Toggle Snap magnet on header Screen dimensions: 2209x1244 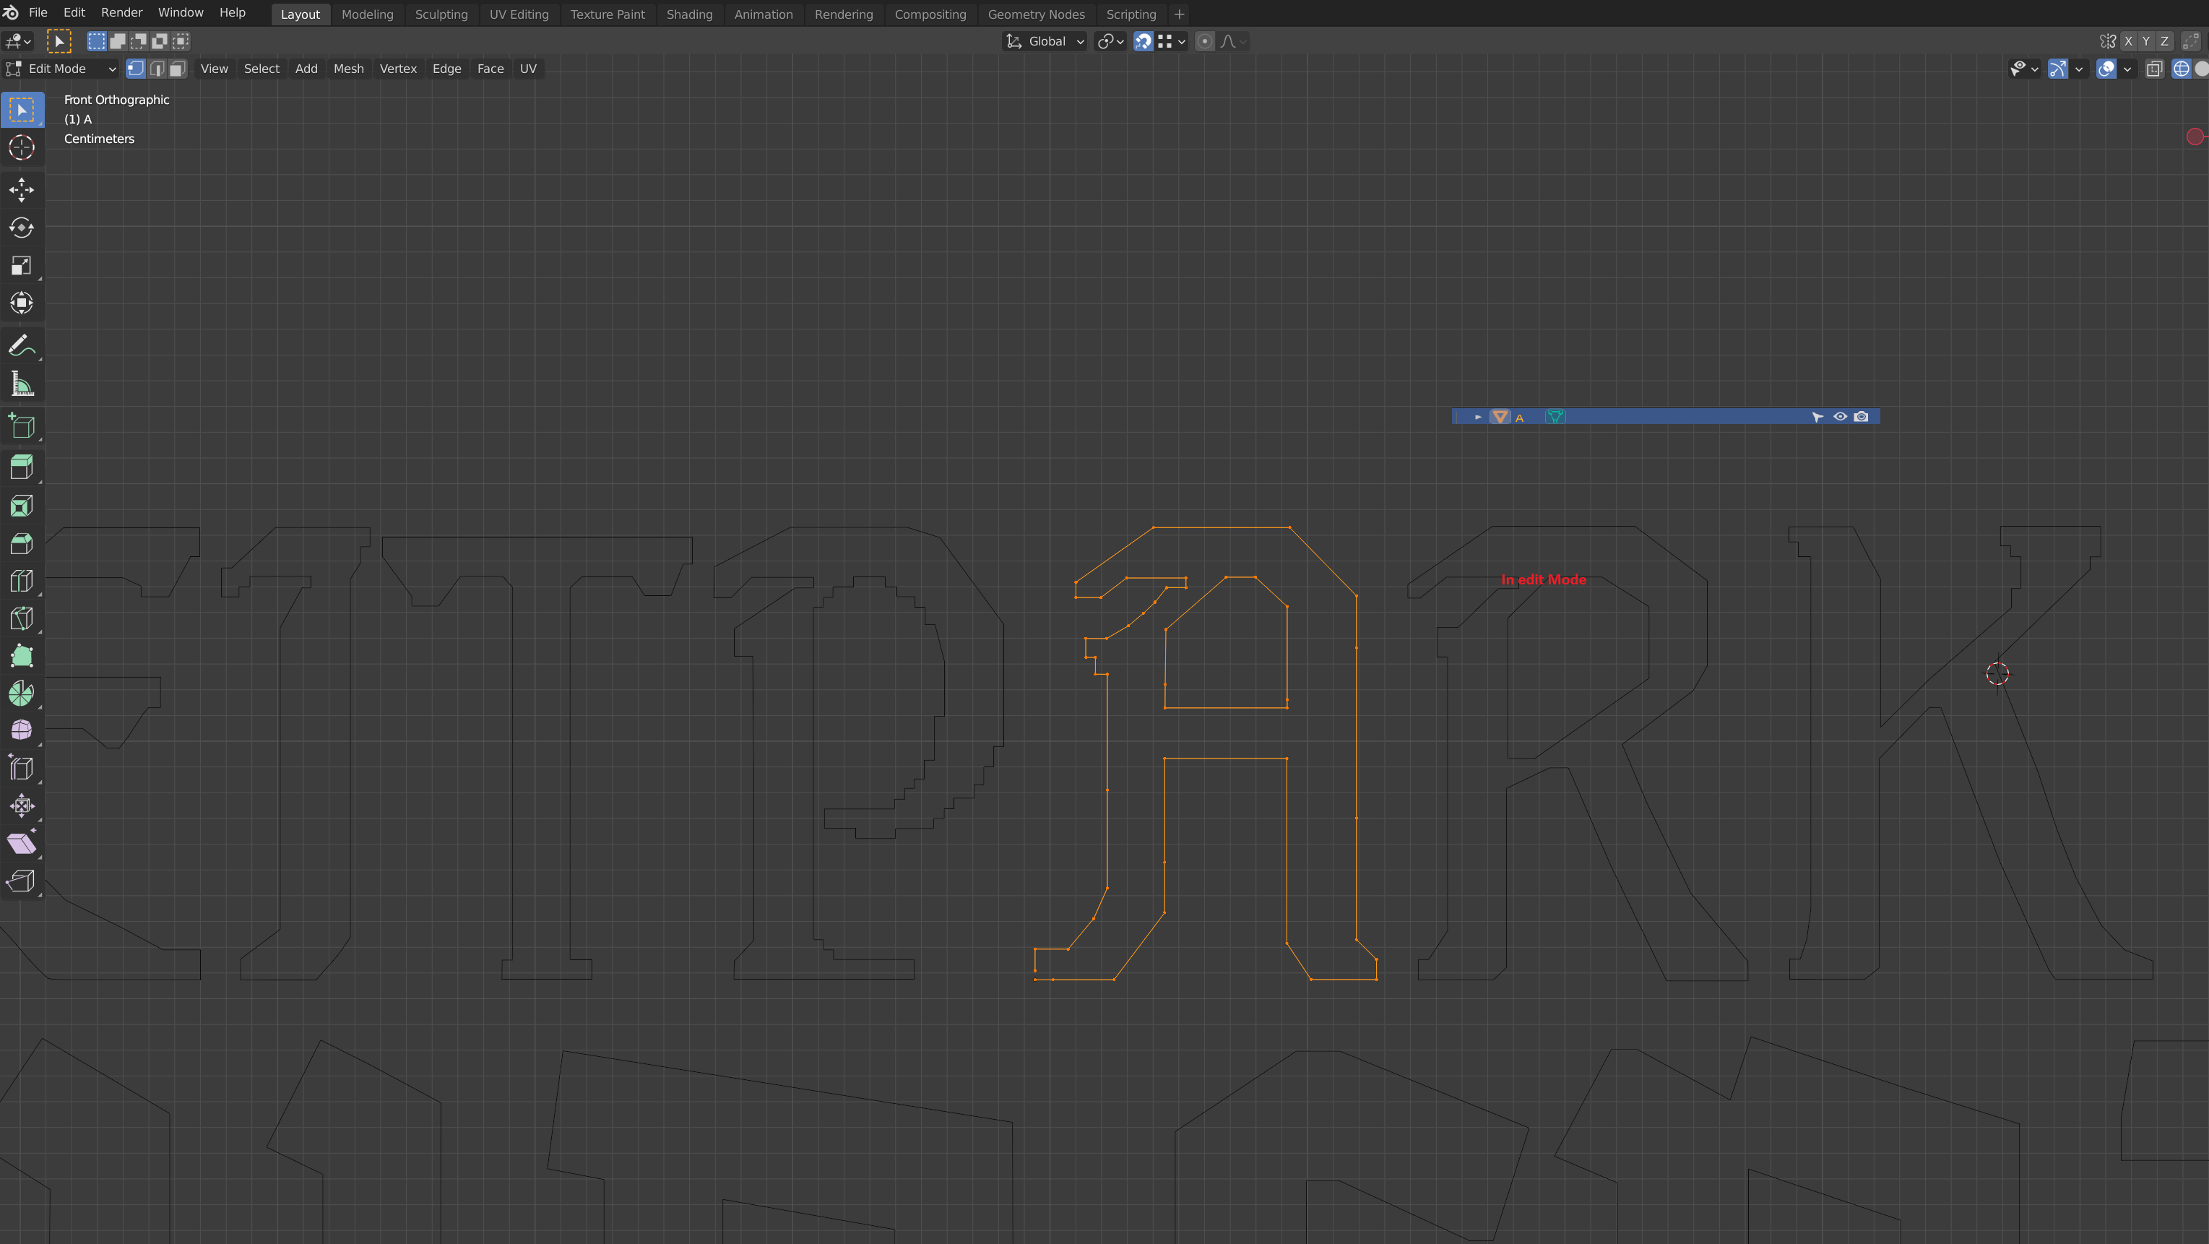coord(1143,41)
